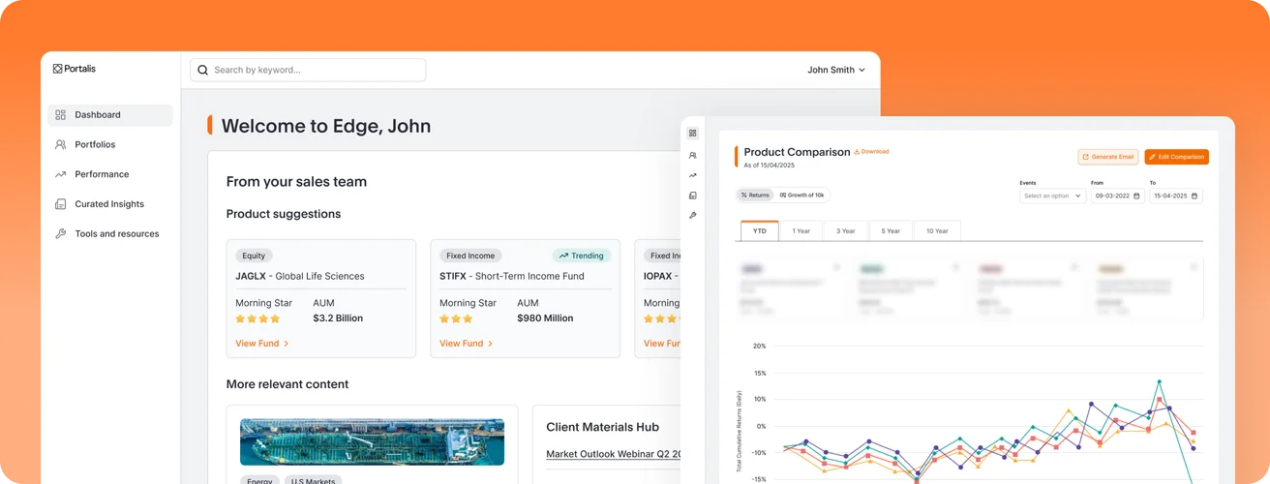Click the trending arrow icon on STIFX card
The height and width of the screenshot is (484, 1270).
pyautogui.click(x=563, y=256)
